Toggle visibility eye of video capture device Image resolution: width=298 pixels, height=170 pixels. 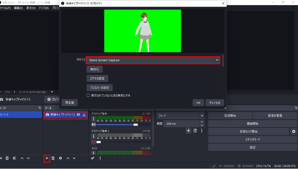(78, 115)
